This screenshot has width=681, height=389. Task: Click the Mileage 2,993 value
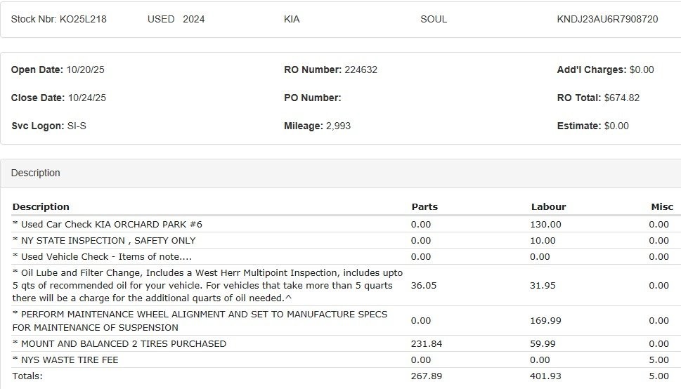click(338, 126)
